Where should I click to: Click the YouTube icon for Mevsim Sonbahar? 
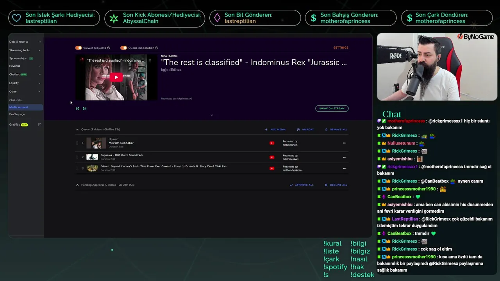tap(272, 143)
